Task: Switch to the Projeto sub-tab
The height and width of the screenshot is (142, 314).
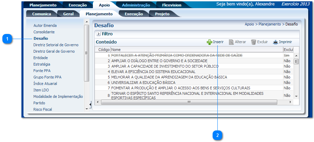Action: coord(162,14)
